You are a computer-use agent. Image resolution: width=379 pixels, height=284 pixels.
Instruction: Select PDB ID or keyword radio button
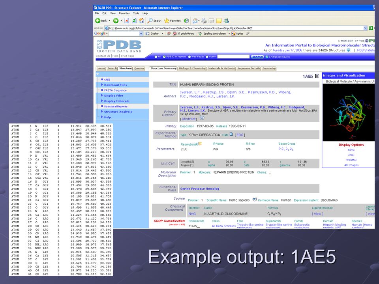coord(164,57)
